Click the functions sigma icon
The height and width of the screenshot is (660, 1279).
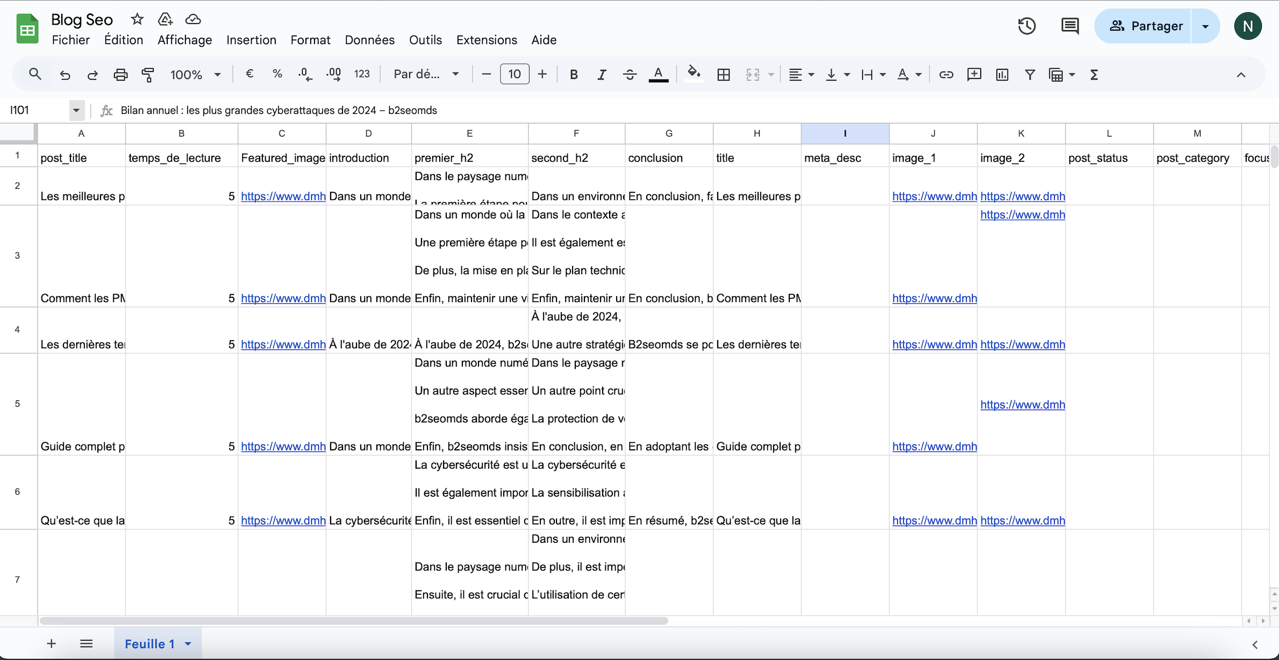tap(1094, 75)
